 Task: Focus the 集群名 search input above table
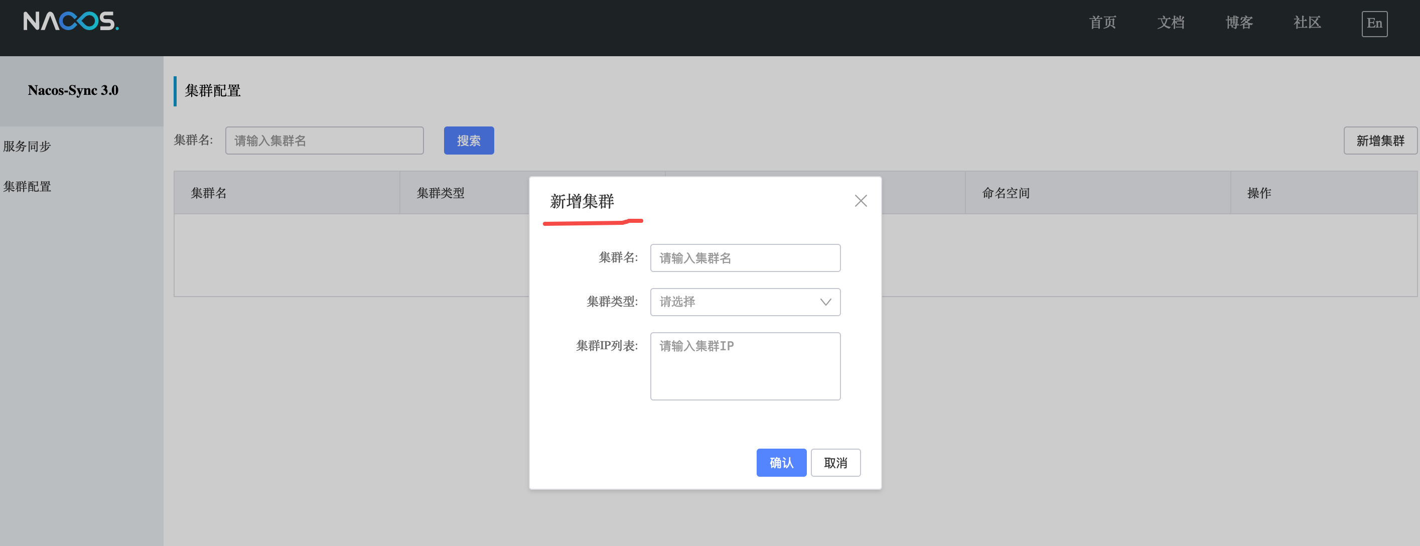(324, 141)
